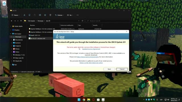182x102 pixels.
Task: Select Java SE in the address breadcrumb
Action: coord(48,21)
